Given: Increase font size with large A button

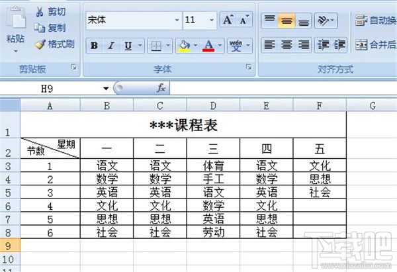Looking at the screenshot, I should [228, 20].
